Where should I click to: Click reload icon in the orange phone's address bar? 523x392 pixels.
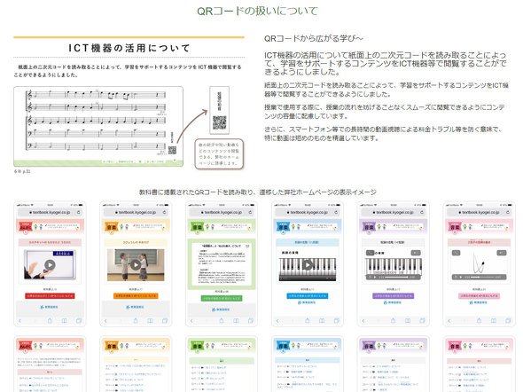pyautogui.click(x=165, y=212)
